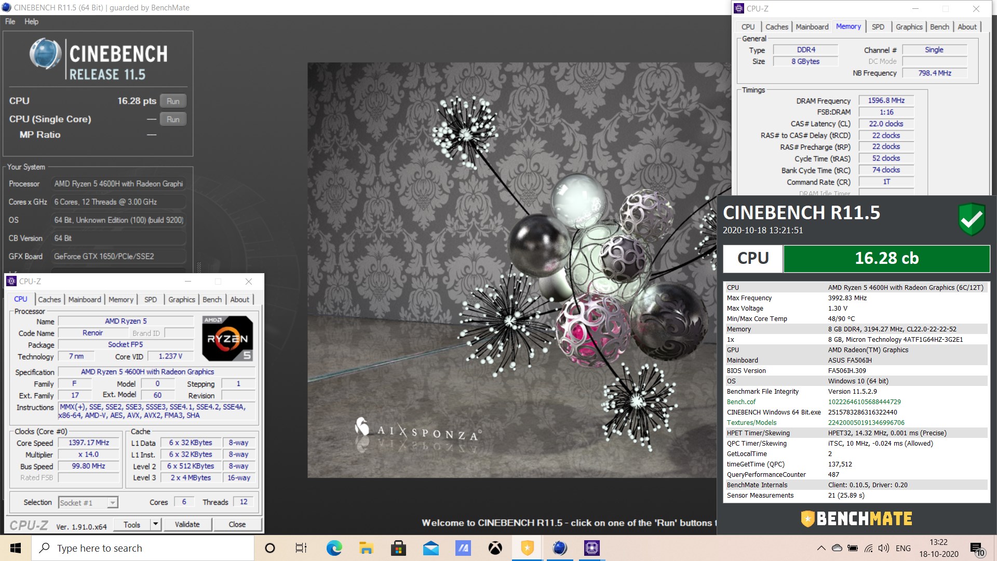Click the BenchMate green shield validation icon
This screenshot has width=997, height=561.
coord(972,220)
